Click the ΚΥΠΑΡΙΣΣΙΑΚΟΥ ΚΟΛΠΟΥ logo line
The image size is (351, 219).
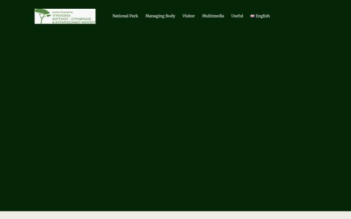(74, 22)
